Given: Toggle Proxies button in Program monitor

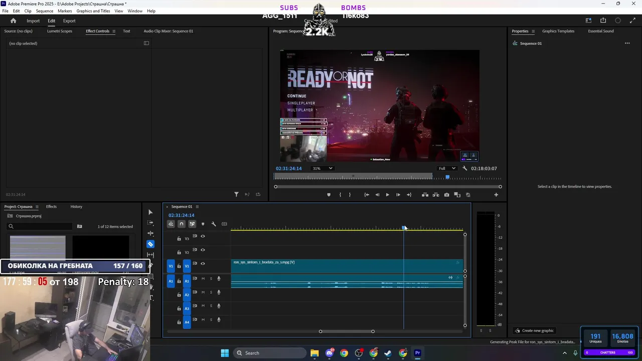Looking at the screenshot, I should (468, 195).
